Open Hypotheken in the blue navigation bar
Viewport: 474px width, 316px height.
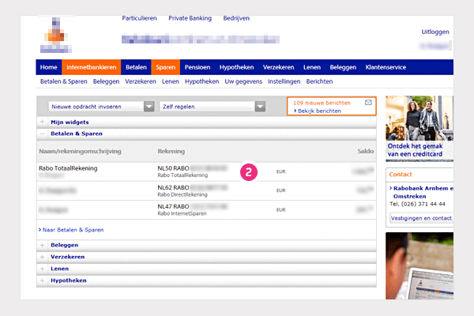point(236,67)
